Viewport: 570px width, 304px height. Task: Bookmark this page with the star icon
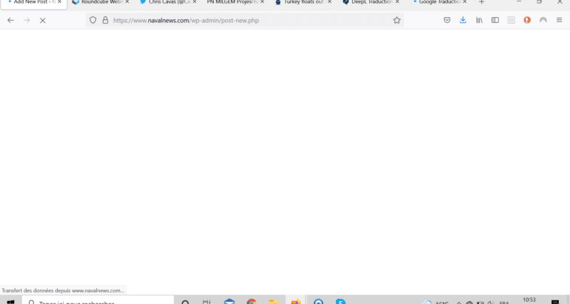coord(397,20)
